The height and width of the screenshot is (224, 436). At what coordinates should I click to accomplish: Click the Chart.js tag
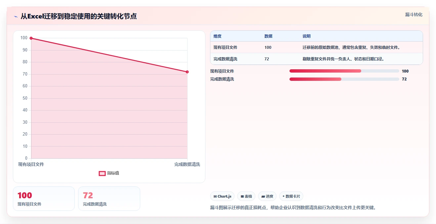[x=222, y=196]
